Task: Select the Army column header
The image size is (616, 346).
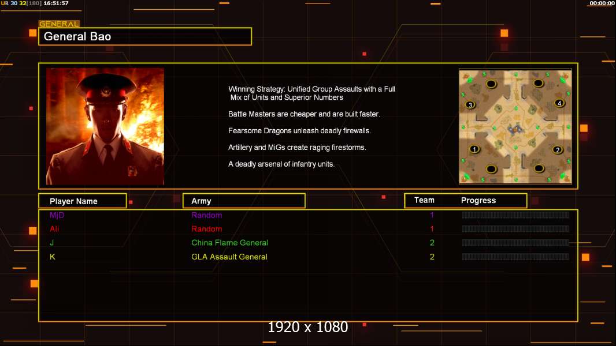Action: [244, 201]
